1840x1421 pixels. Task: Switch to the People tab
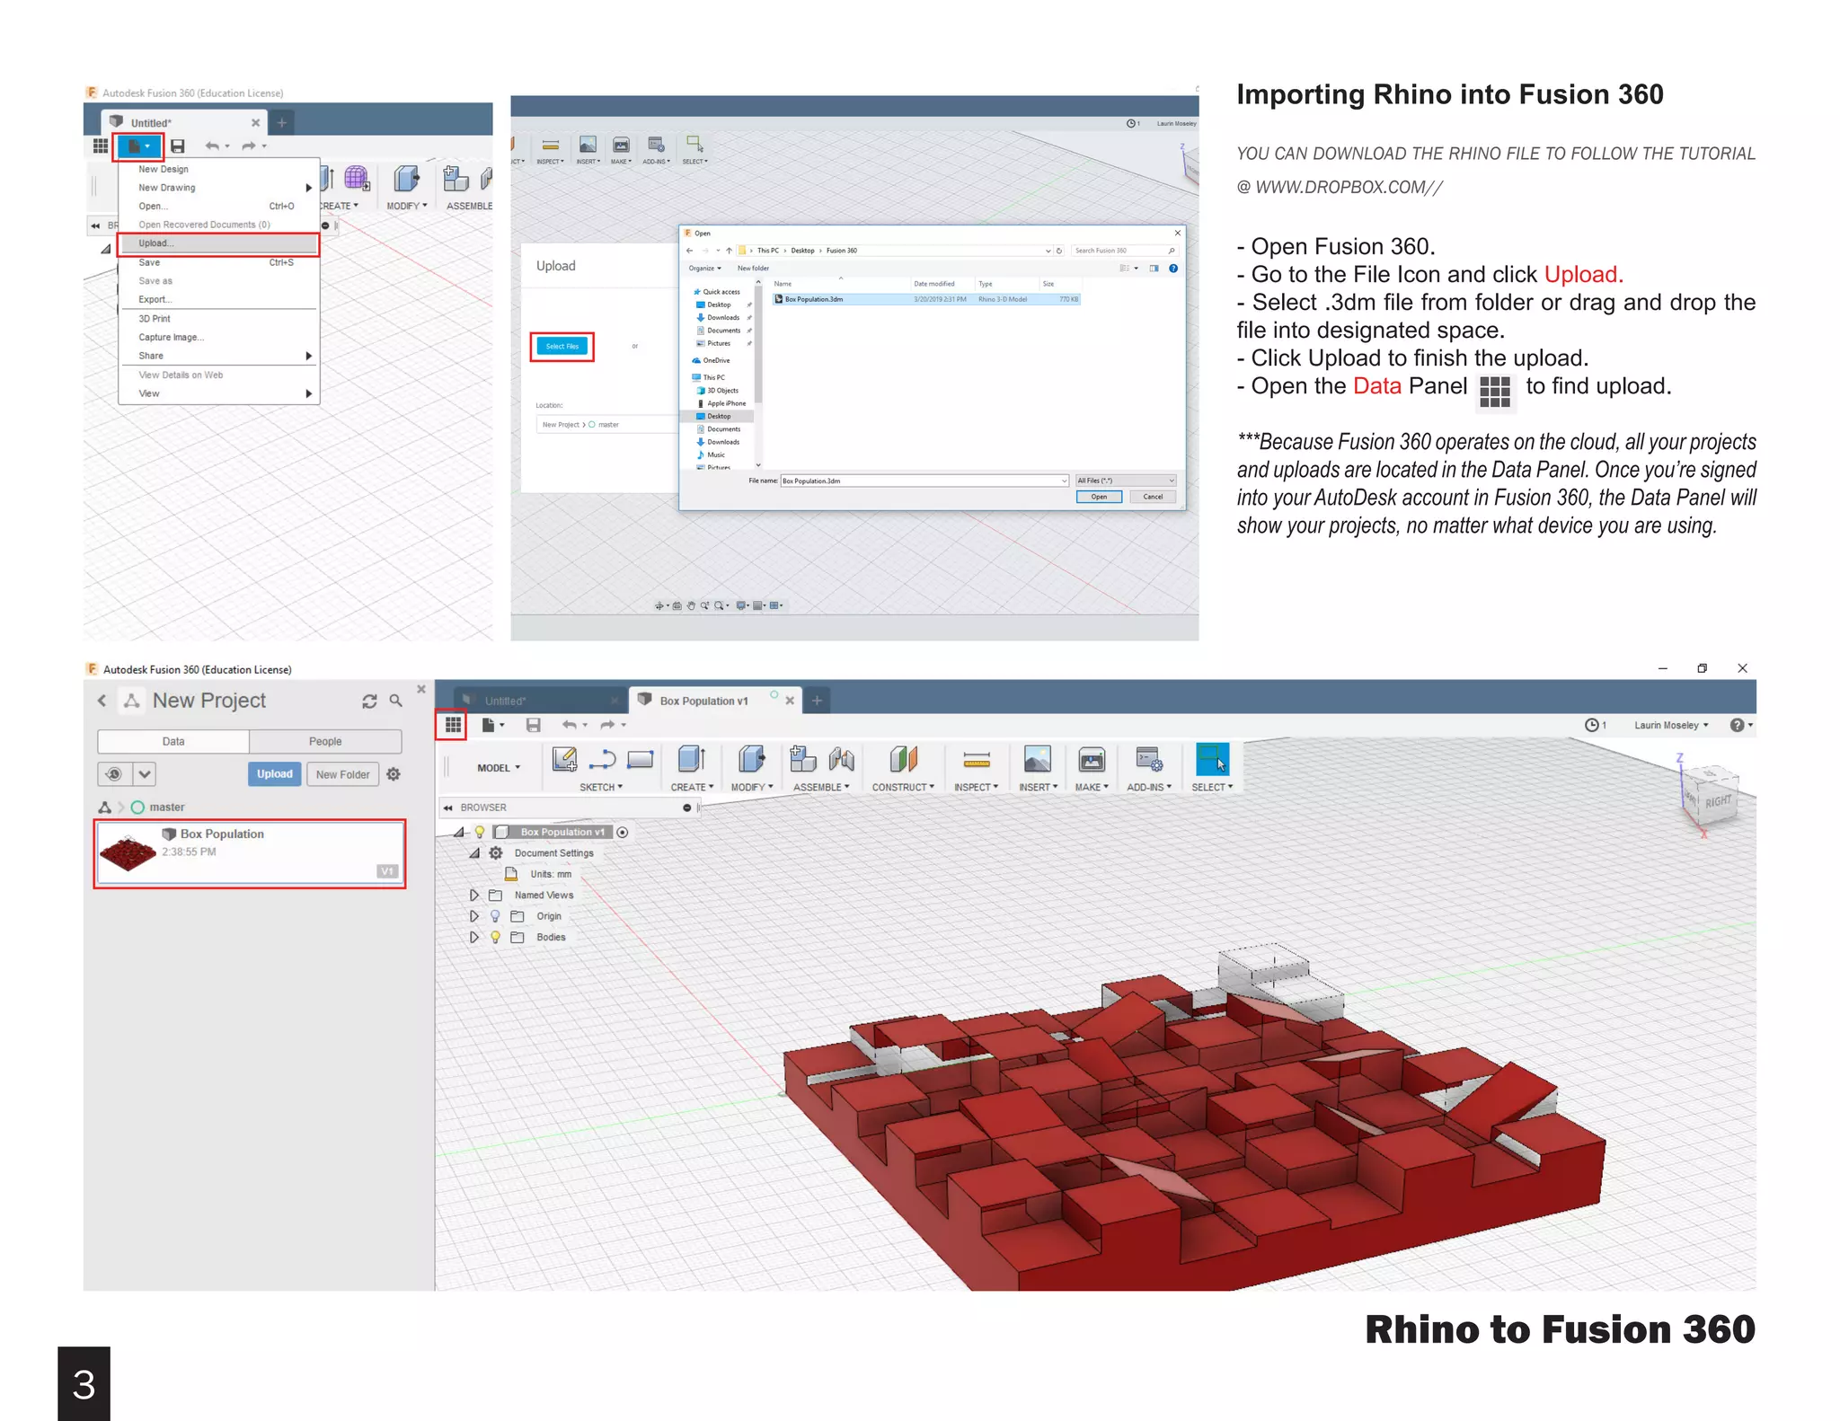pyautogui.click(x=325, y=741)
